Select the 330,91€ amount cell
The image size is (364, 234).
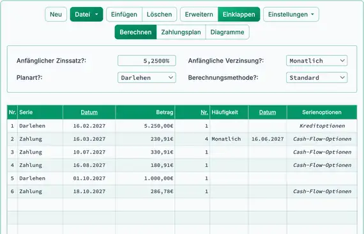point(145,152)
